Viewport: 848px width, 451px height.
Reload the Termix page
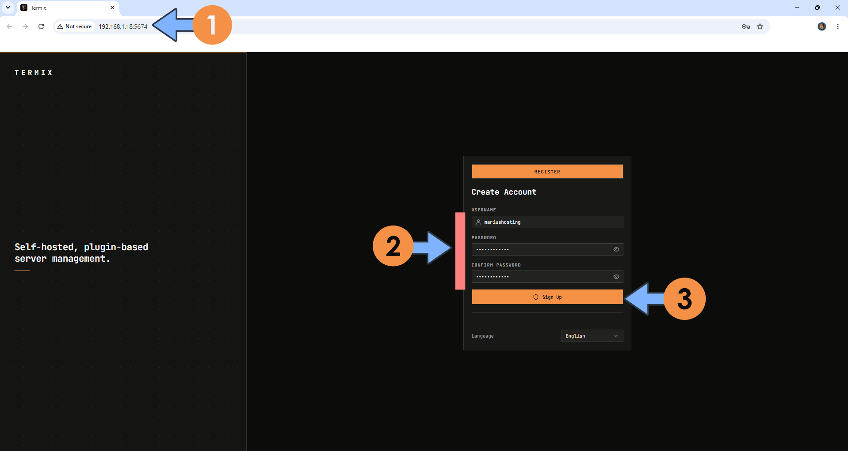click(x=41, y=26)
